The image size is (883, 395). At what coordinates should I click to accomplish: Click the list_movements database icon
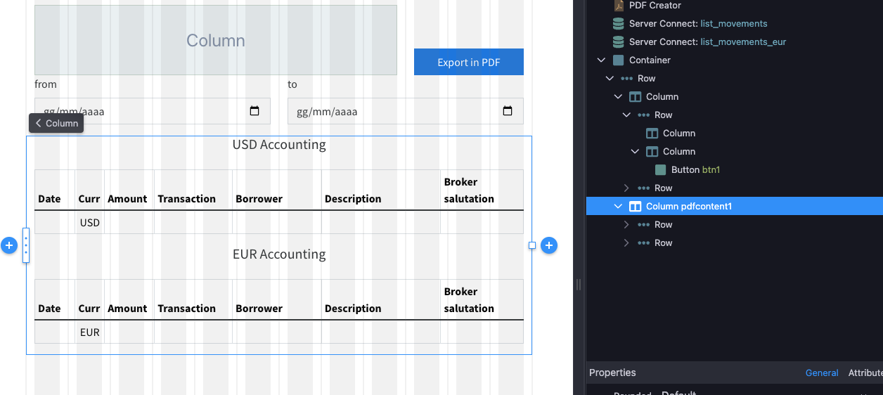point(619,23)
